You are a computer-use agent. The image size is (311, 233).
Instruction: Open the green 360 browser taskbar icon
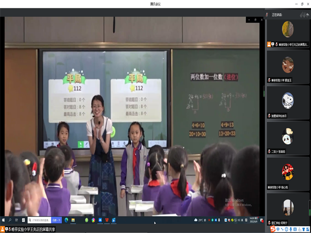(x=86, y=220)
